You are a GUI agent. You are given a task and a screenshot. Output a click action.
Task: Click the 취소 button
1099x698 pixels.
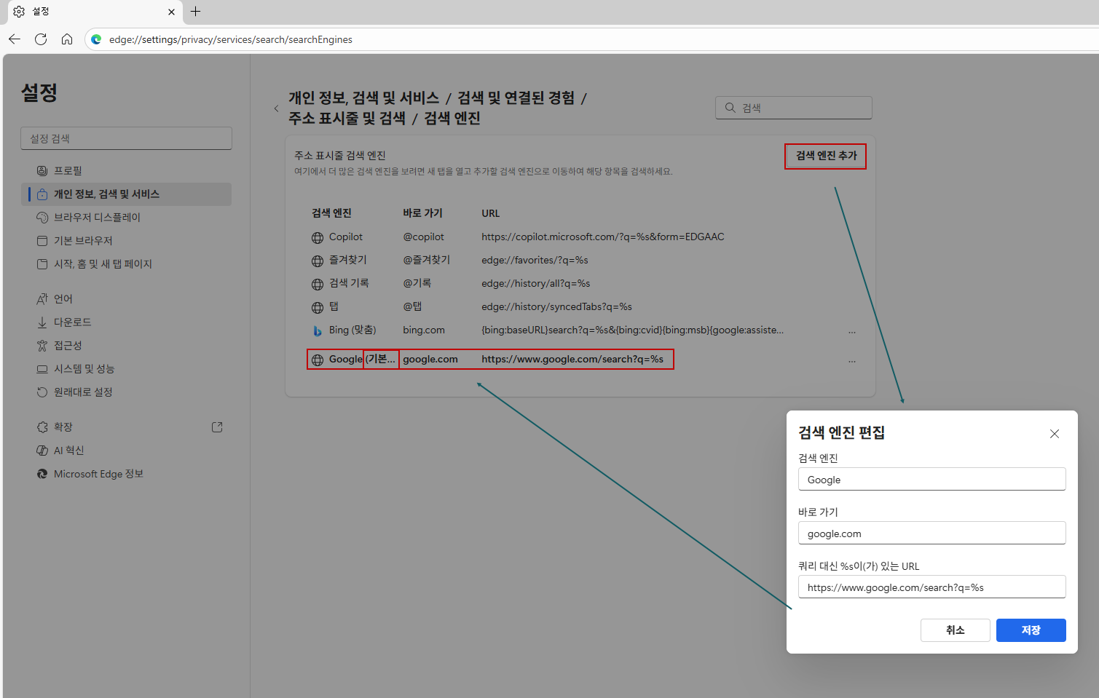click(x=955, y=630)
